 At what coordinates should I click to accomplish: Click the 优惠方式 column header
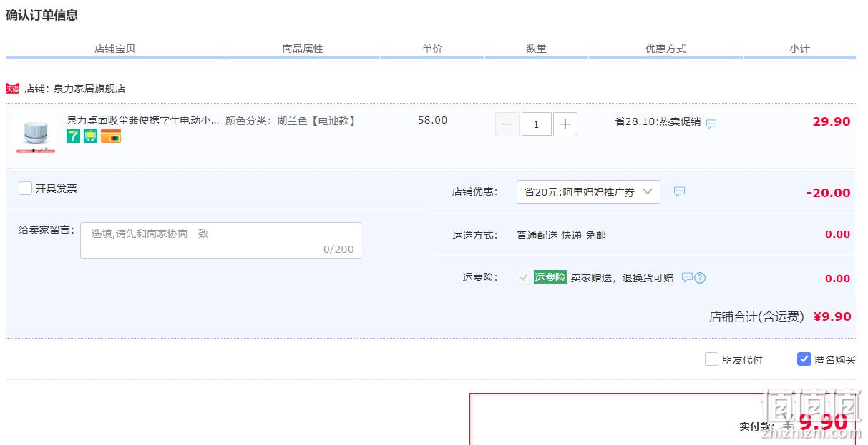pyautogui.click(x=665, y=49)
